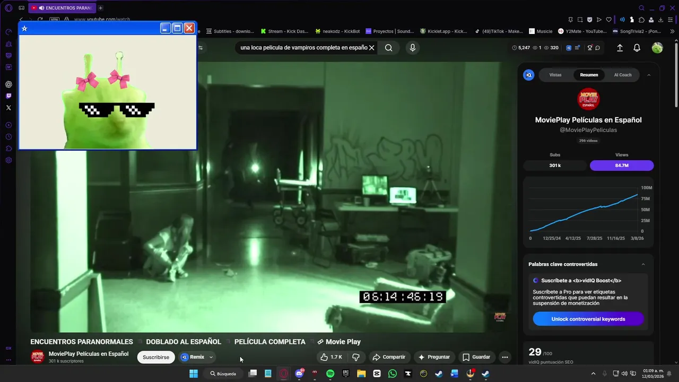Image resolution: width=679 pixels, height=382 pixels.
Task: Click Unlock controversial keywords button
Action: tap(588, 319)
